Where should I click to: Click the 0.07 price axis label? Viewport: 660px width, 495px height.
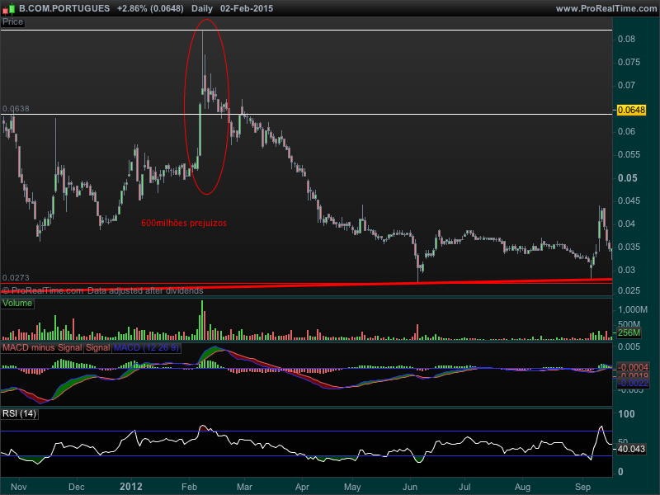[x=626, y=86]
